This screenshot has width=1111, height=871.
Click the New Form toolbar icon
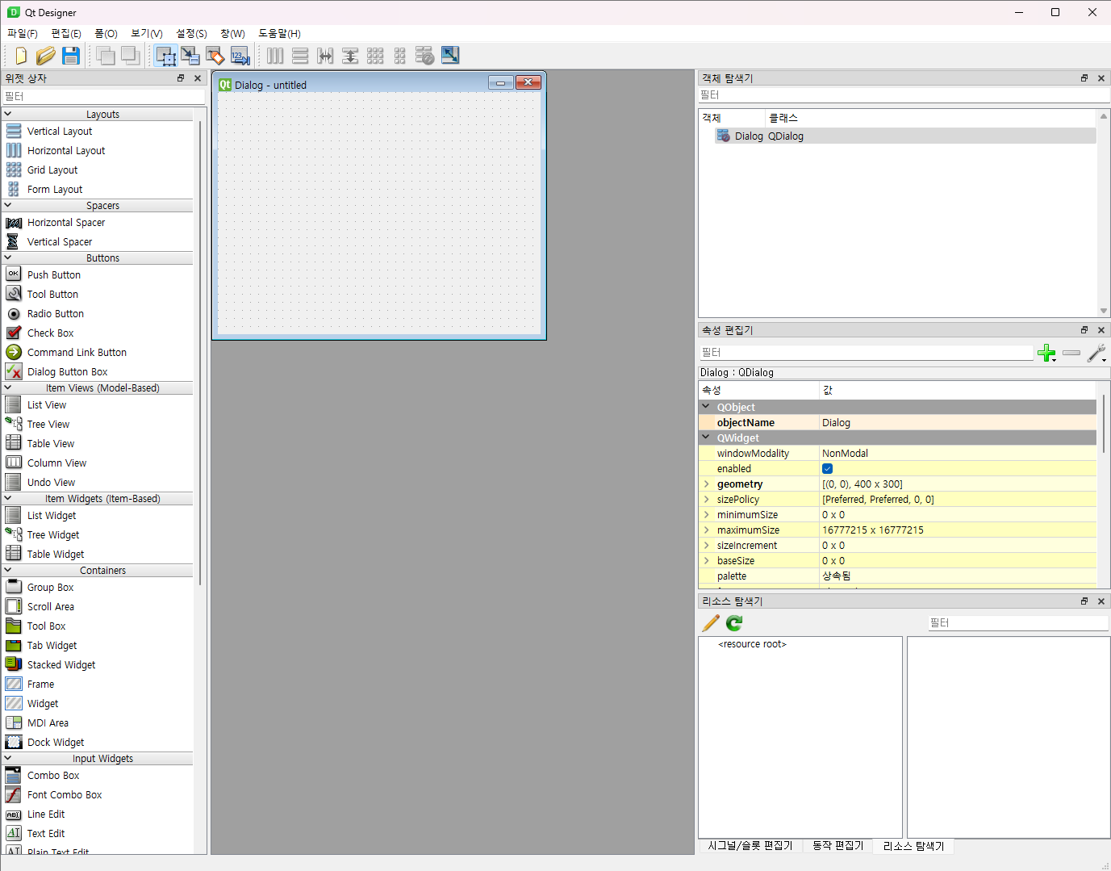[x=21, y=56]
